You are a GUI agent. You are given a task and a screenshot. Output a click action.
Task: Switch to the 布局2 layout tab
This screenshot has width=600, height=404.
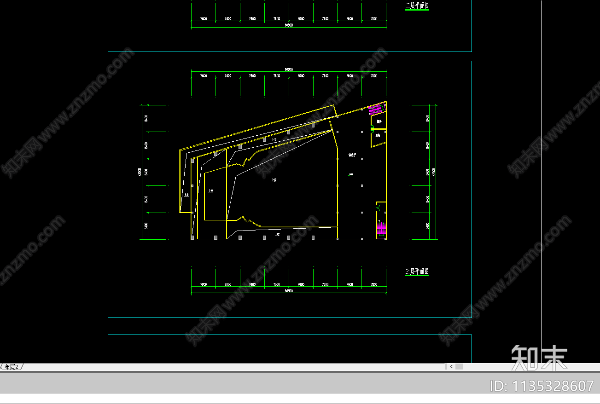click(11, 367)
